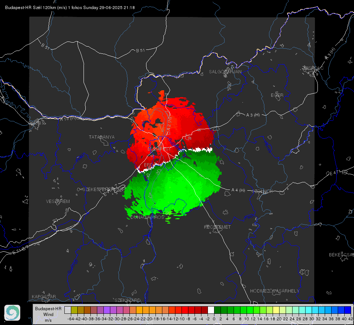Click the KECSKEMÉT city label
The width and height of the screenshot is (354, 325).
217,227
